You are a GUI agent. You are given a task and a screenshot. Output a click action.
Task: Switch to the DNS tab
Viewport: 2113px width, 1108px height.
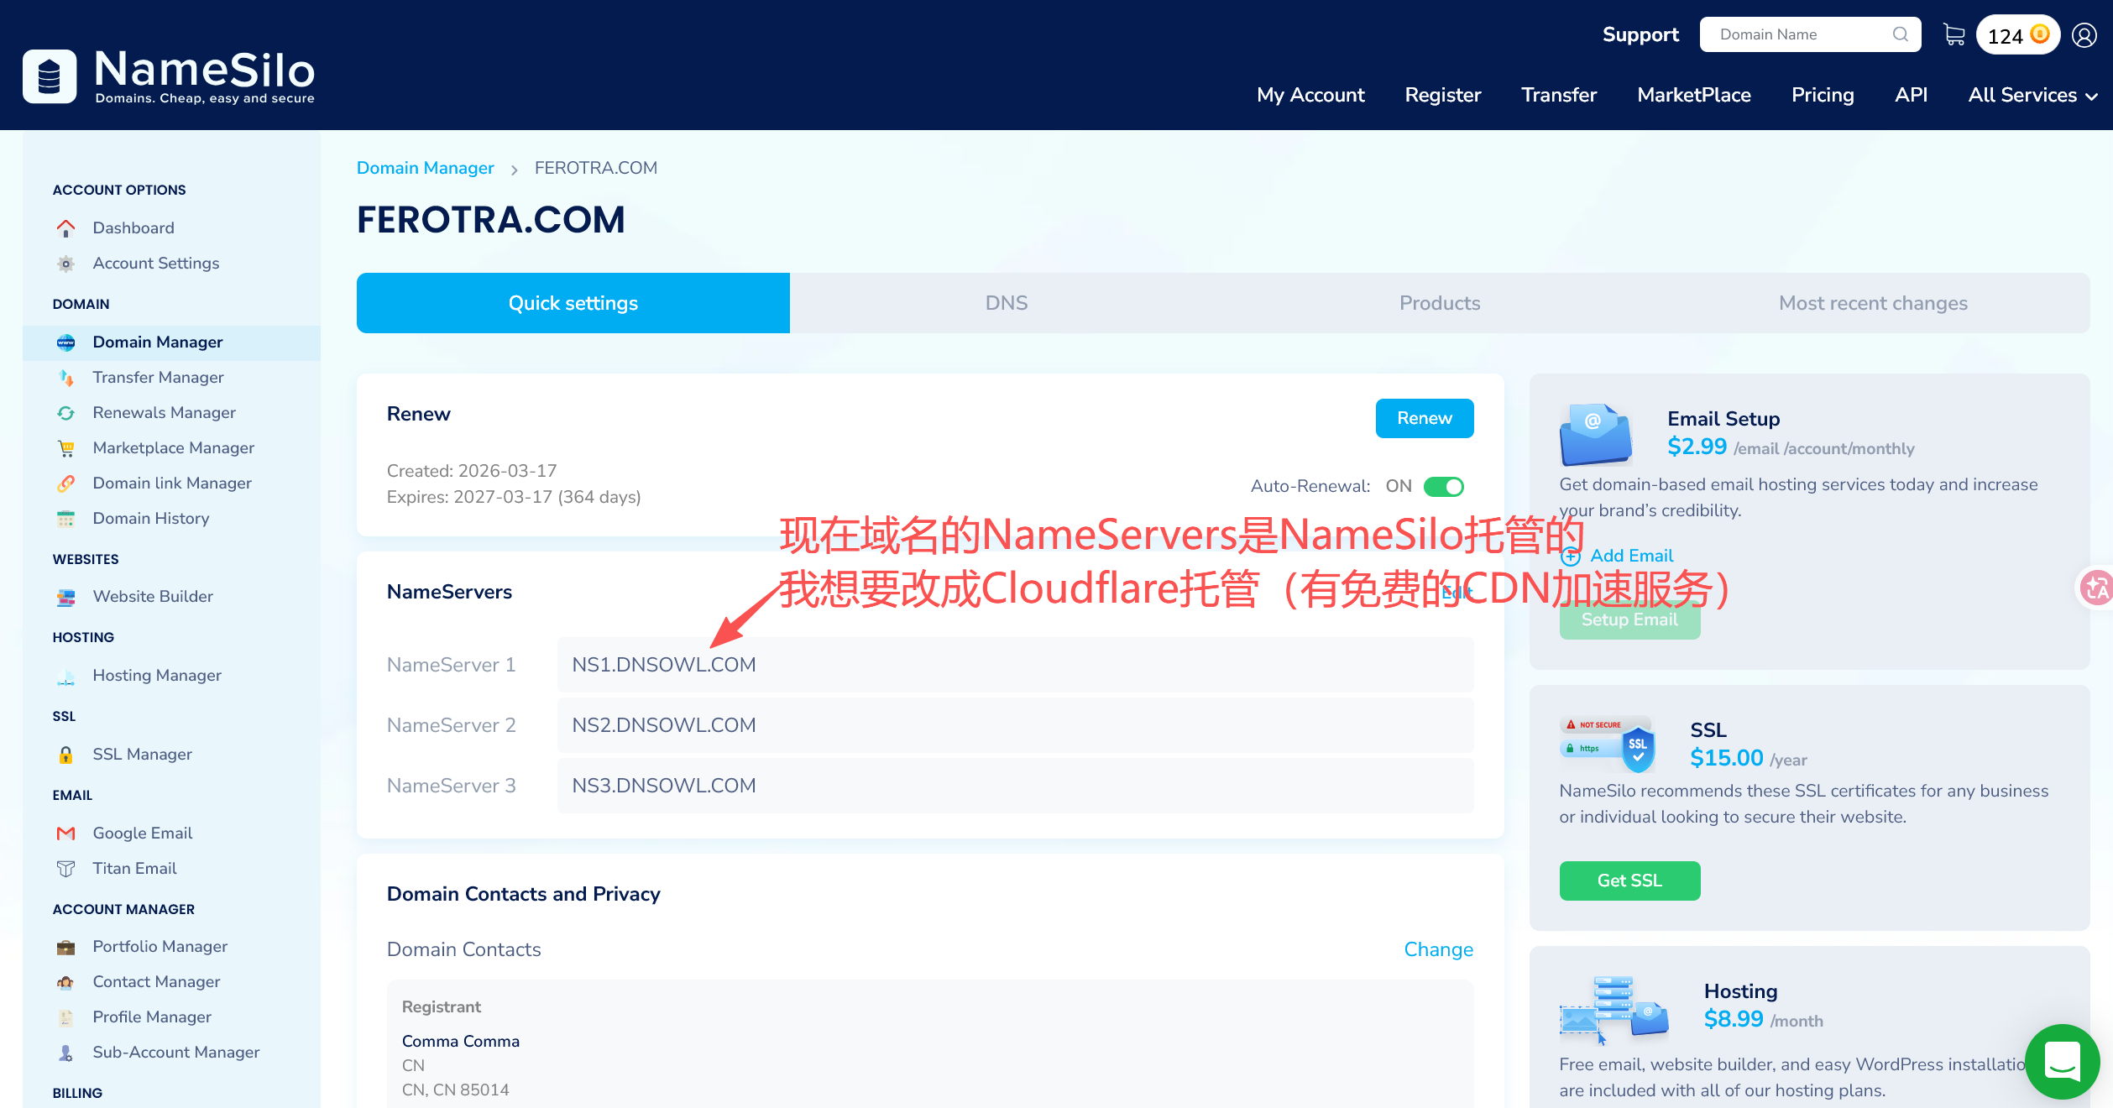click(x=1006, y=303)
